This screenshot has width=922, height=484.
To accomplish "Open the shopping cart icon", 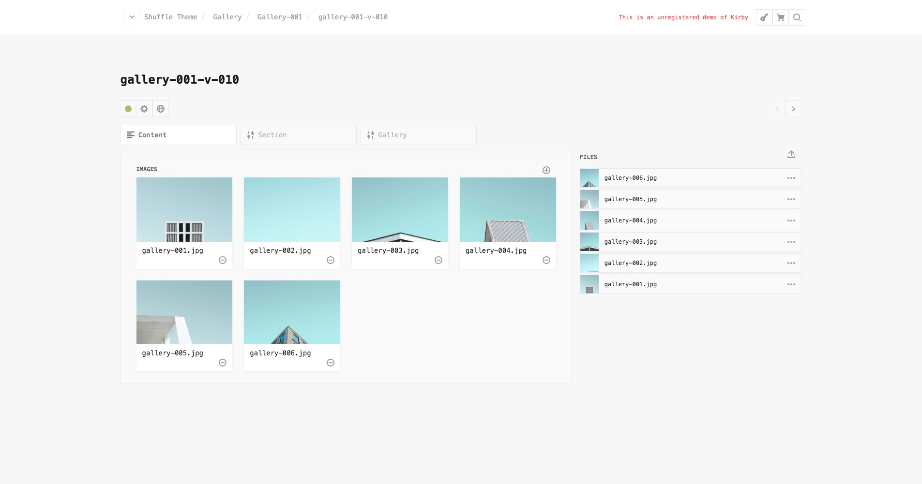I will (x=780, y=17).
